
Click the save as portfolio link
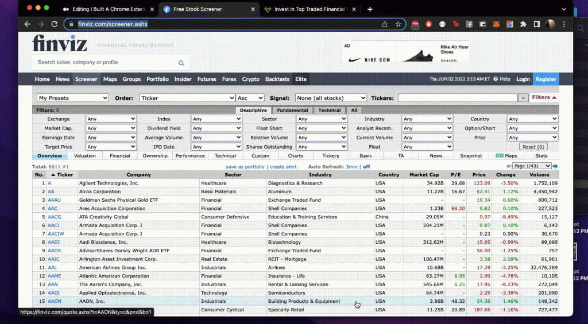coord(245,166)
